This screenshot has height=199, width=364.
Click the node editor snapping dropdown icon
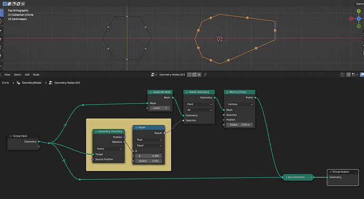click(354, 75)
